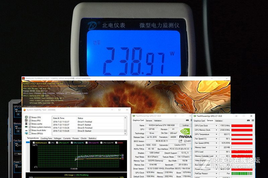
Task: Click the question mark beside Bus Interface
Action: click(191, 149)
